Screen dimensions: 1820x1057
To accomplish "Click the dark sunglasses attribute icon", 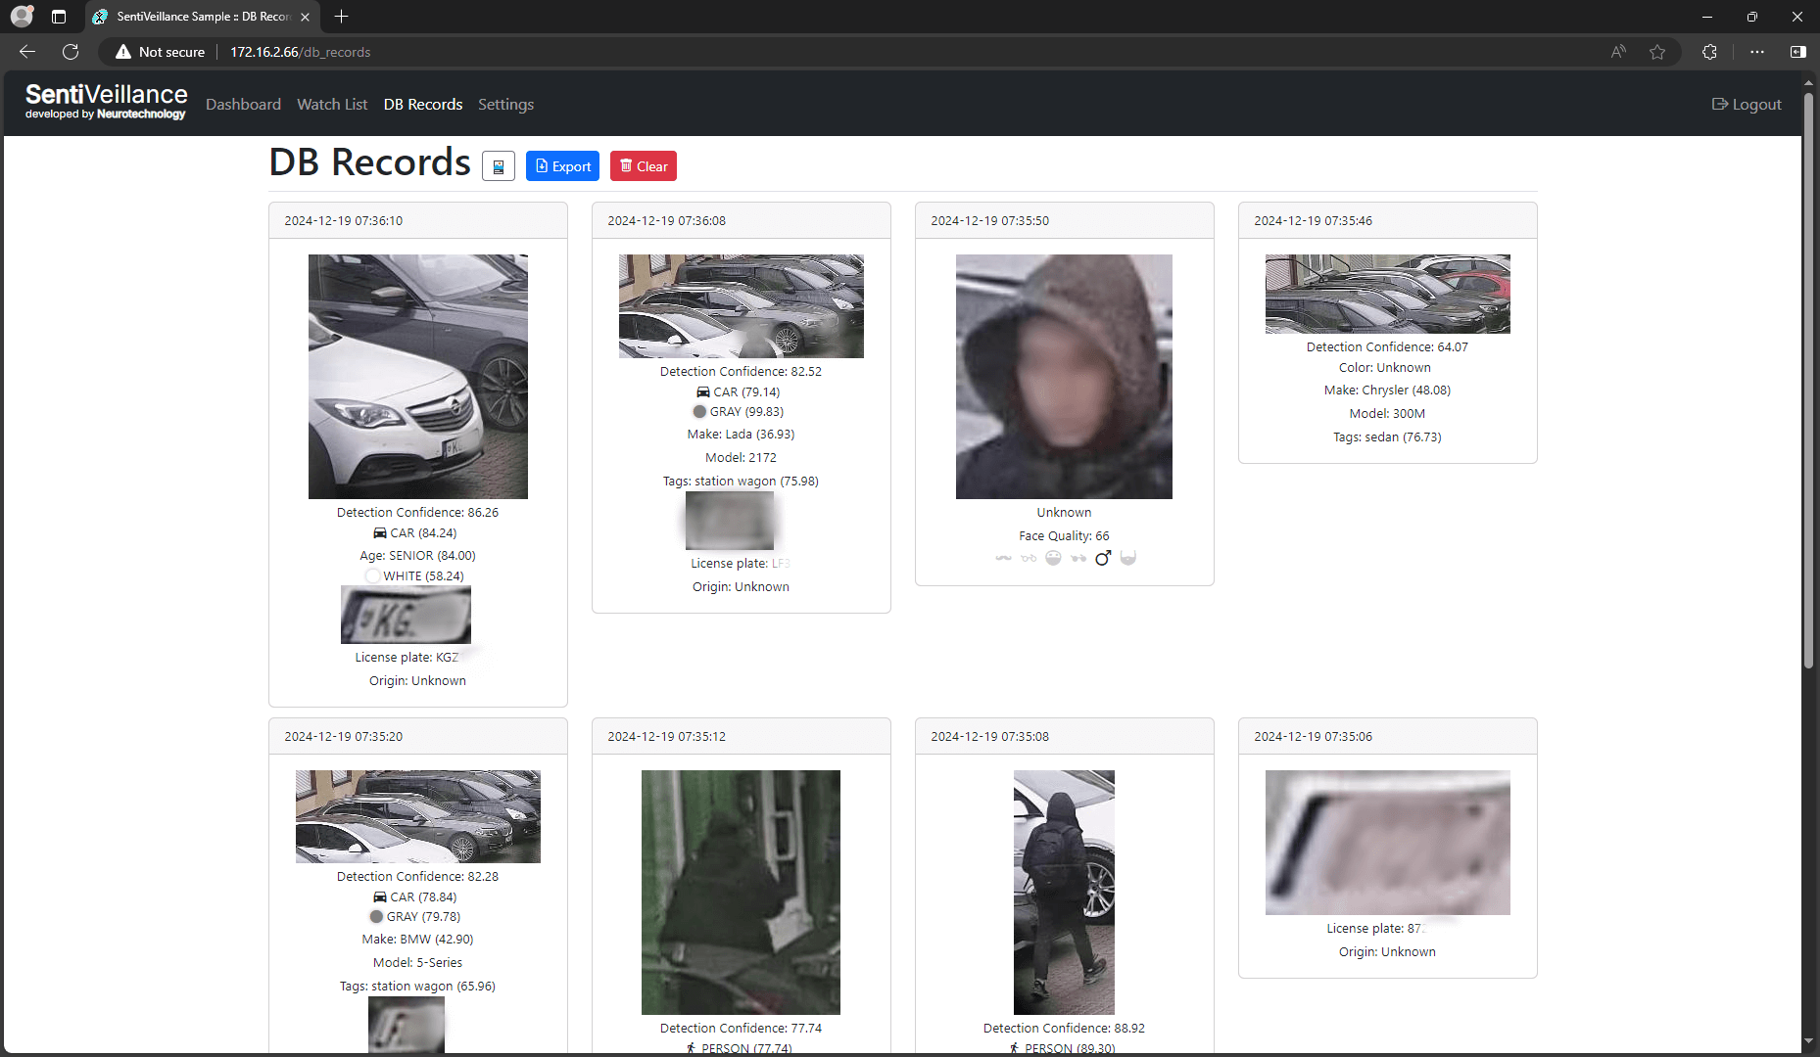I will [x=1078, y=558].
